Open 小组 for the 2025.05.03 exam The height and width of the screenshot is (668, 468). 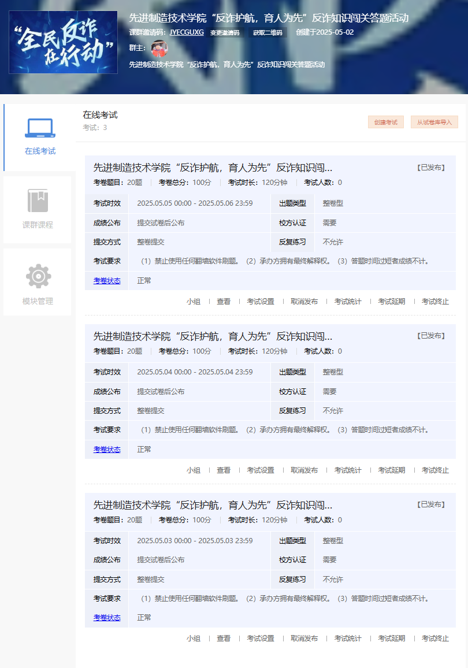point(194,639)
